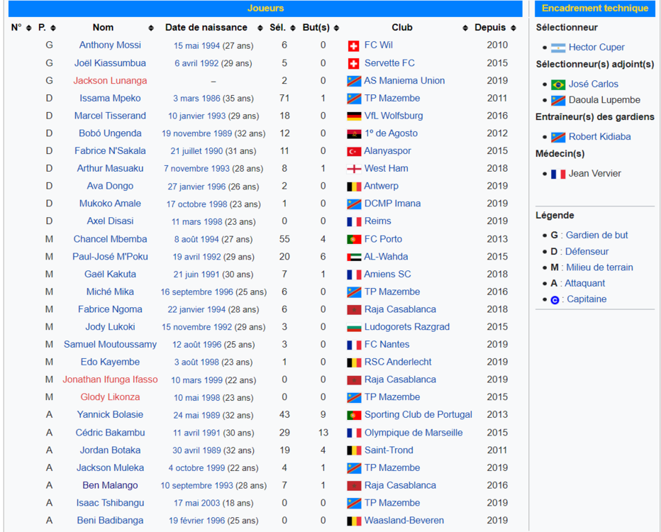Click the Bulgarian flag next to Ludogorets Razgrad
The image size is (661, 532).
[353, 328]
